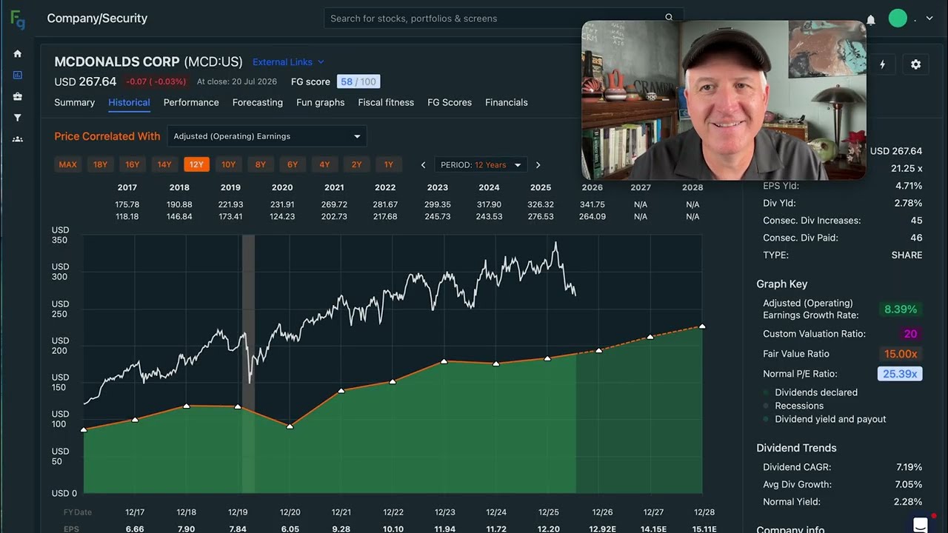Open the chat support widget icon
This screenshot has width=948, height=533.
(x=921, y=524)
